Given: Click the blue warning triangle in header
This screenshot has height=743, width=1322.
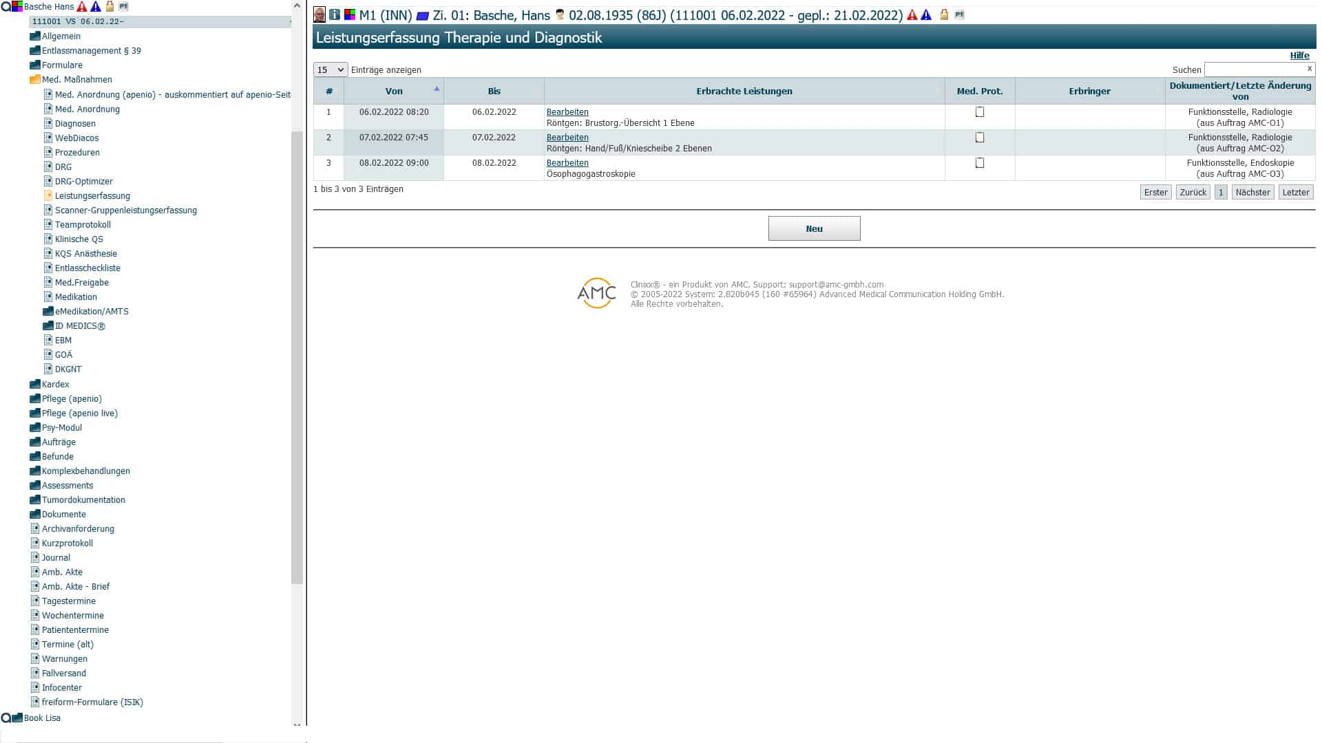Looking at the screenshot, I should 926,14.
